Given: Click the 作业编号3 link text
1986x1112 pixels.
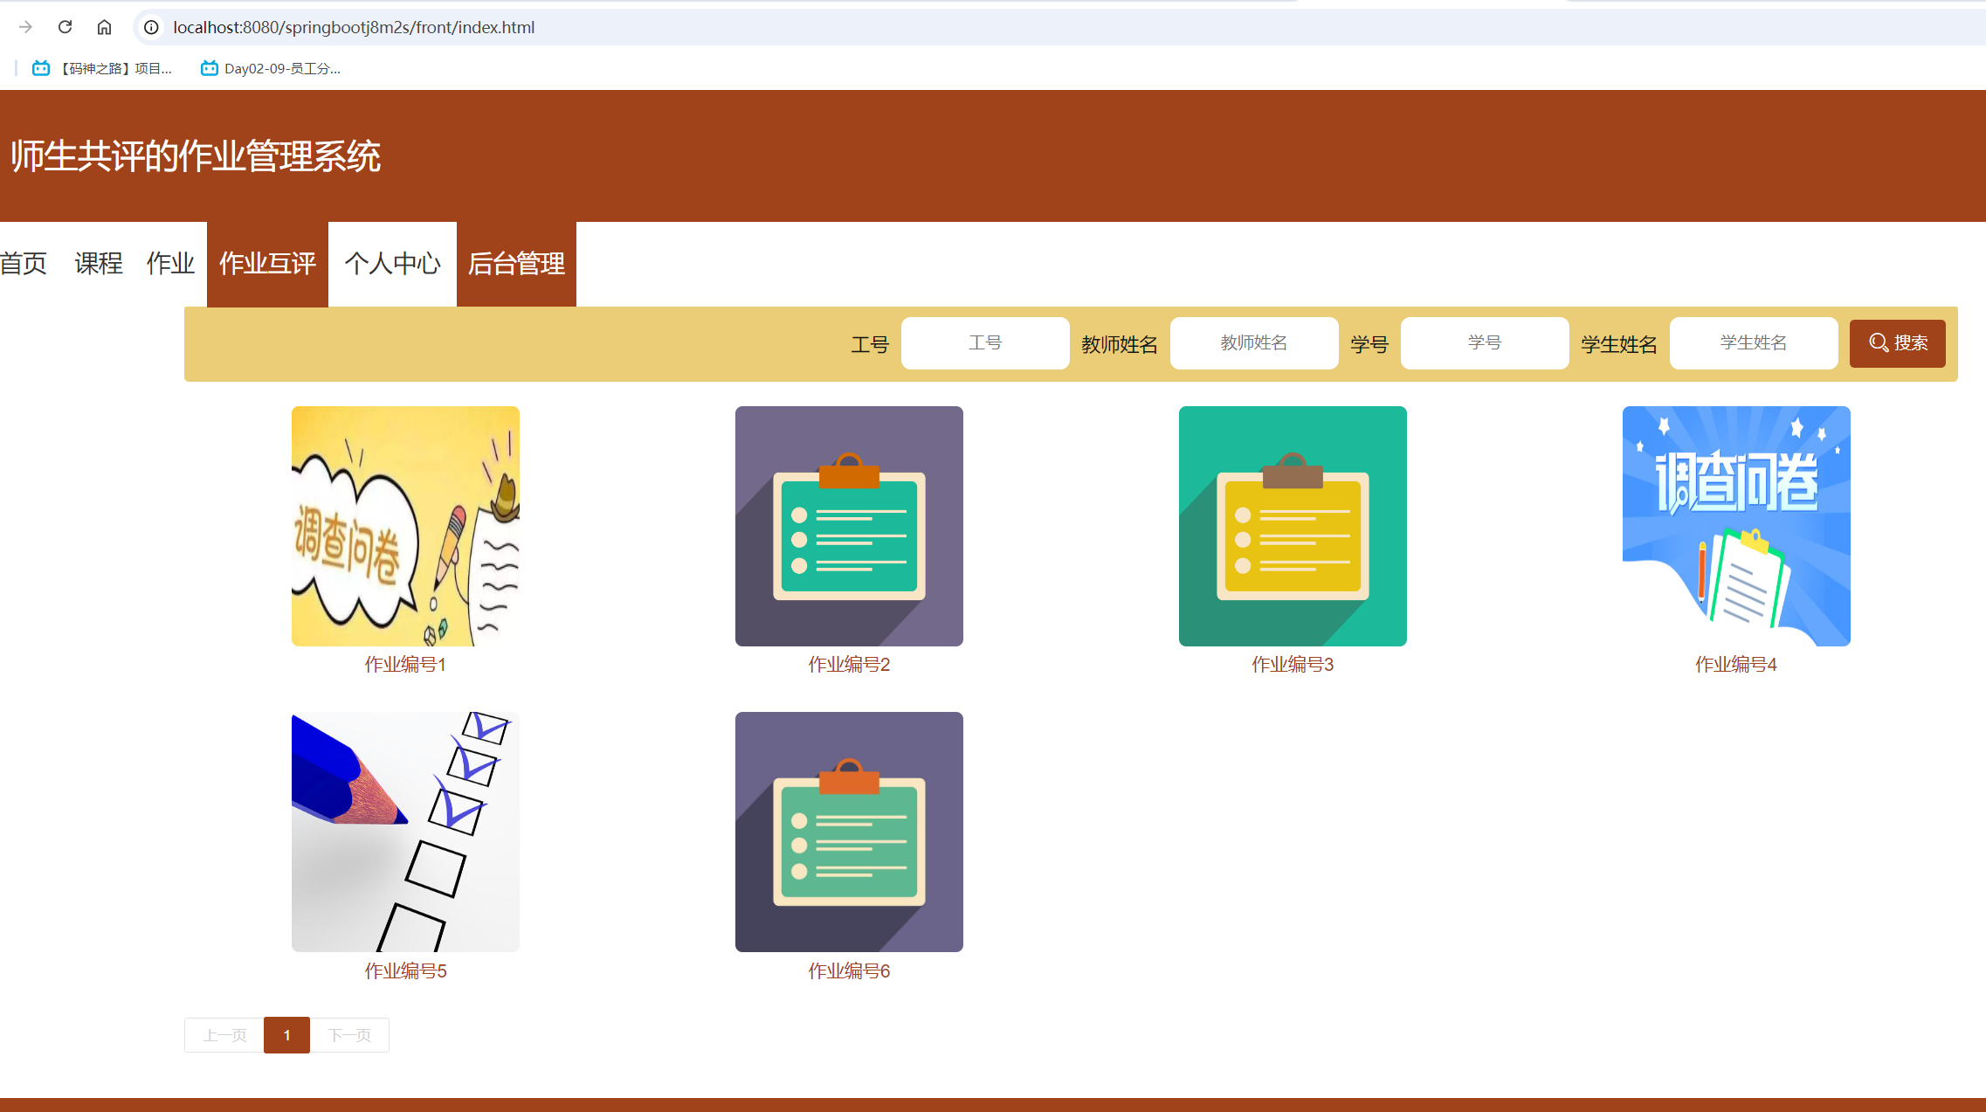Looking at the screenshot, I should pos(1292,665).
